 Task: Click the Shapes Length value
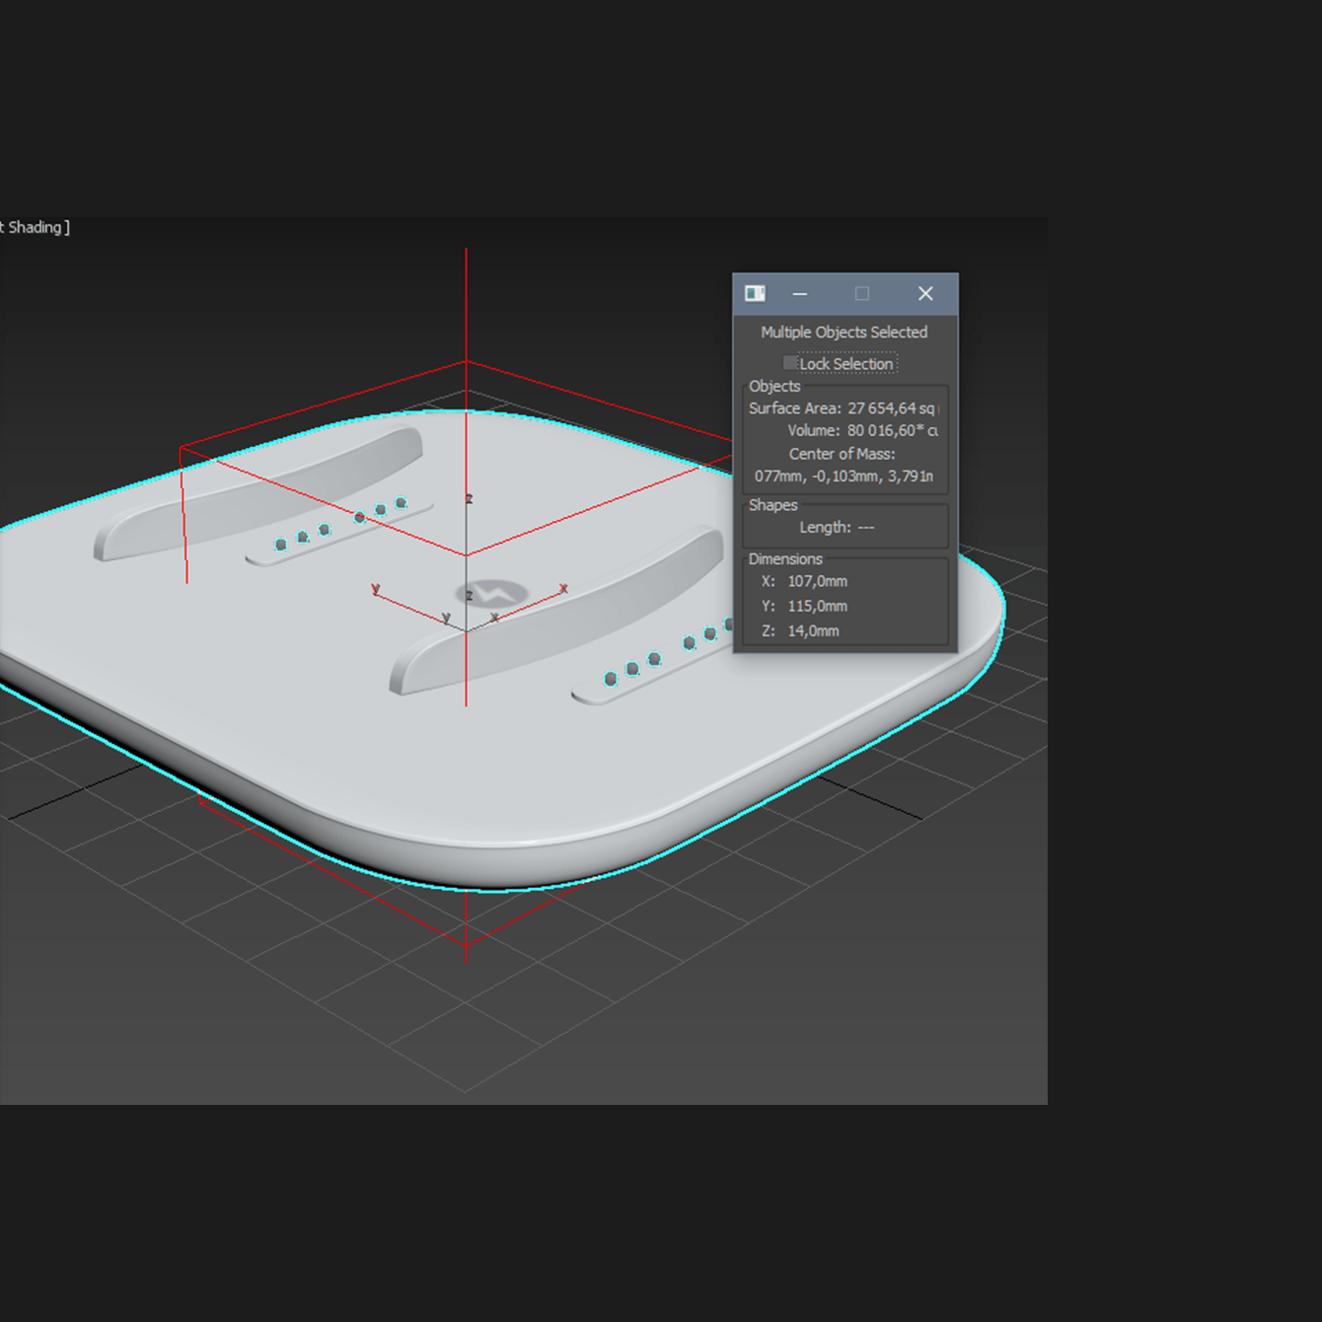coord(865,528)
